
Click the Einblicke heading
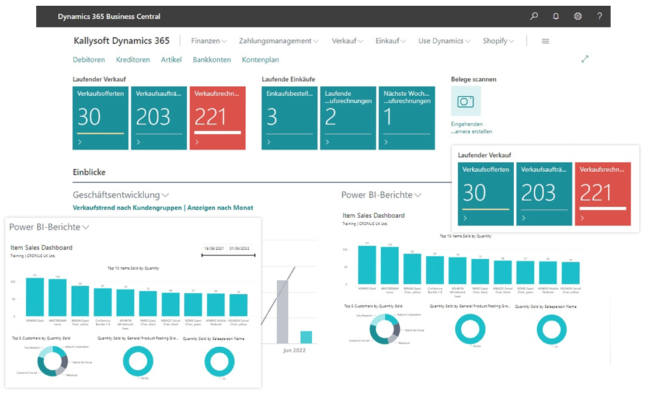pos(89,172)
